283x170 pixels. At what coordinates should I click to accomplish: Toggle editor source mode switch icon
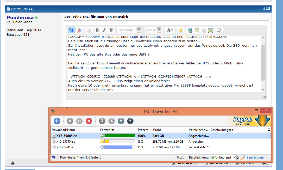tap(71, 30)
